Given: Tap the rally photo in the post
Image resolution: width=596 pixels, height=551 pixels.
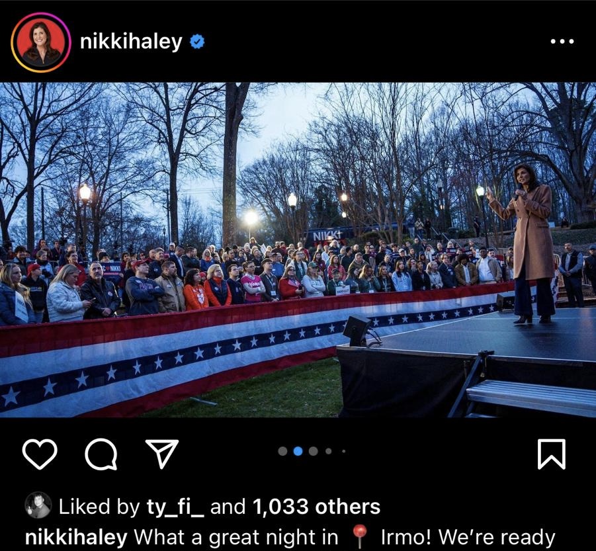Looking at the screenshot, I should click(298, 249).
